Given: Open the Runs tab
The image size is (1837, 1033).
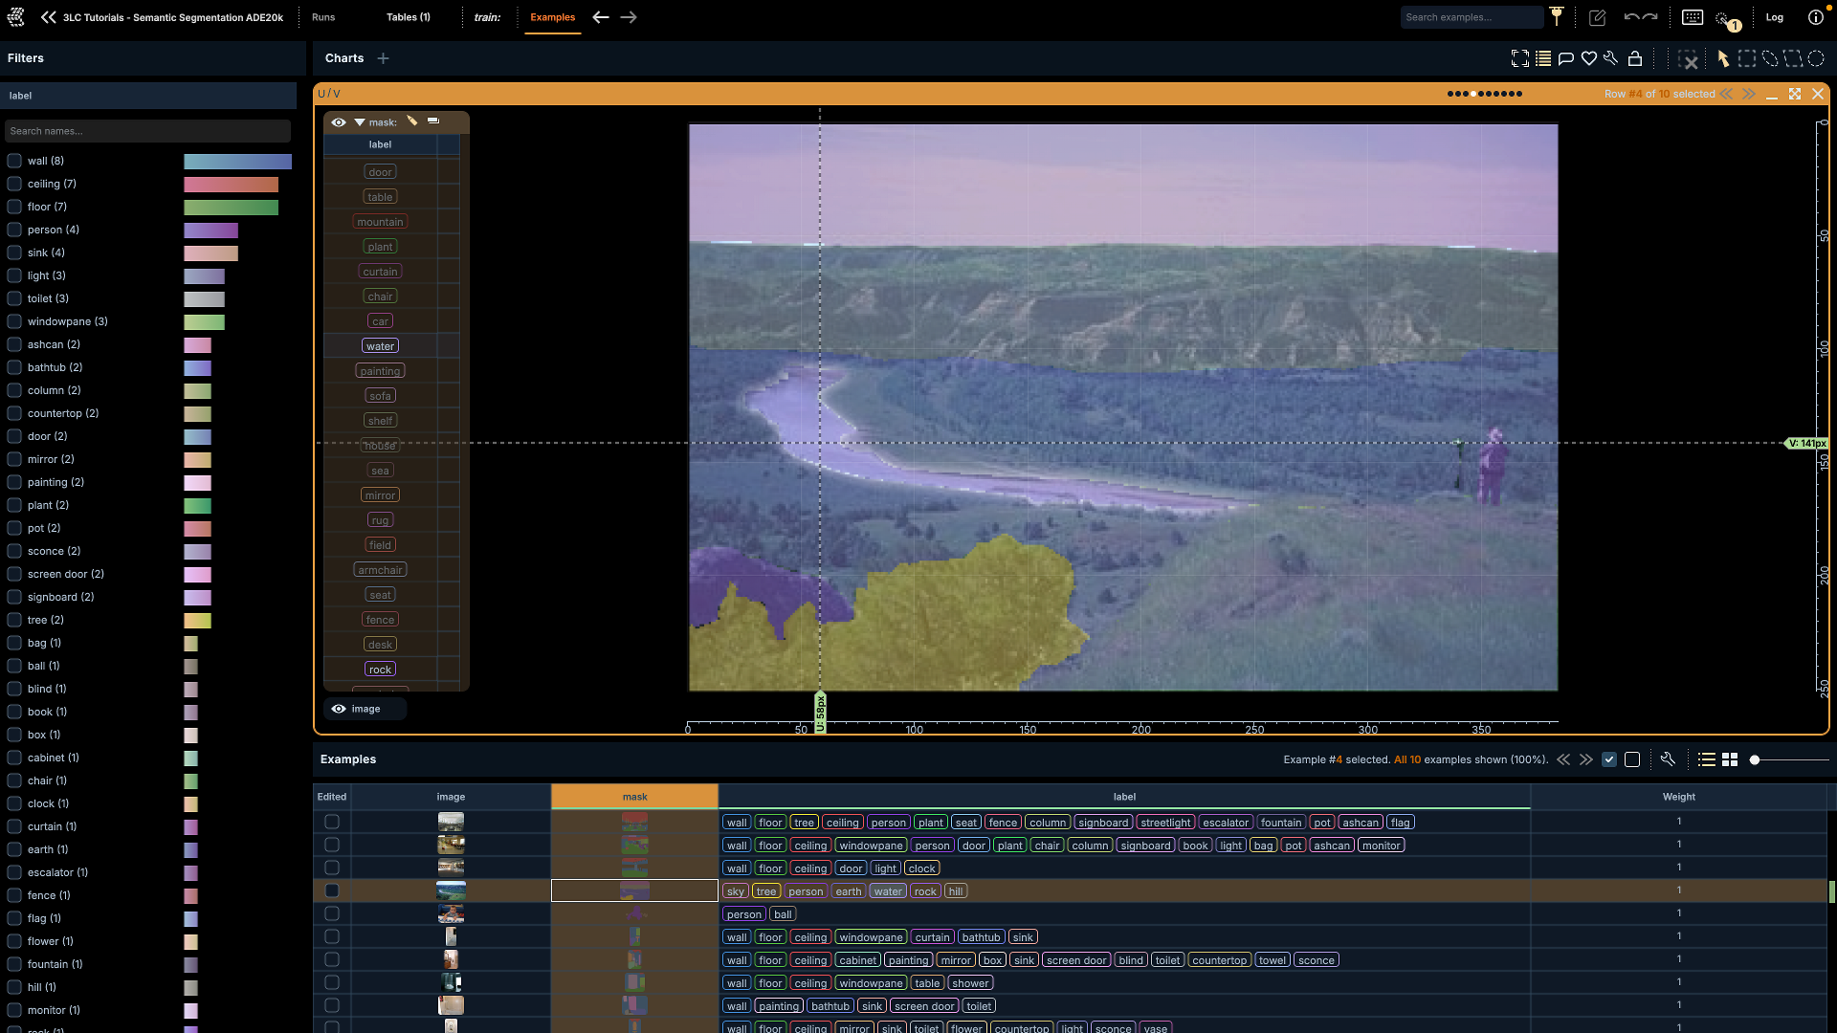Looking at the screenshot, I should tap(323, 17).
